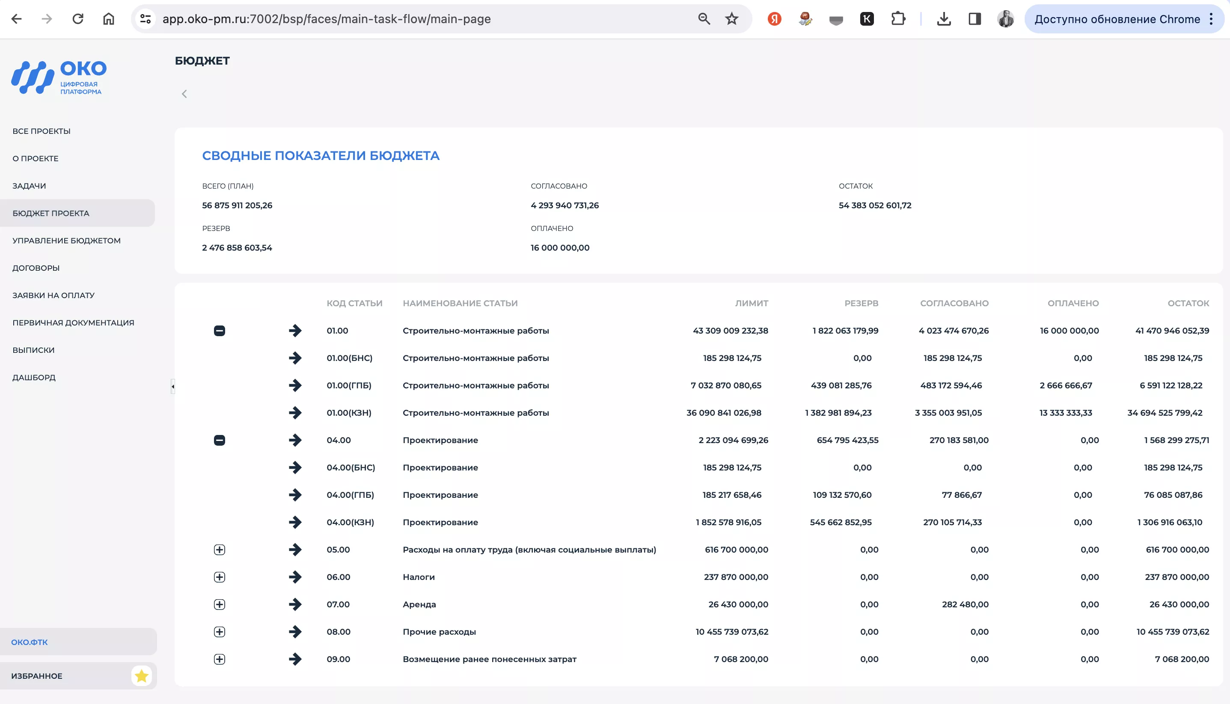Collapse the sidebar with the small arrow handle
This screenshot has width=1230, height=704.
(172, 385)
